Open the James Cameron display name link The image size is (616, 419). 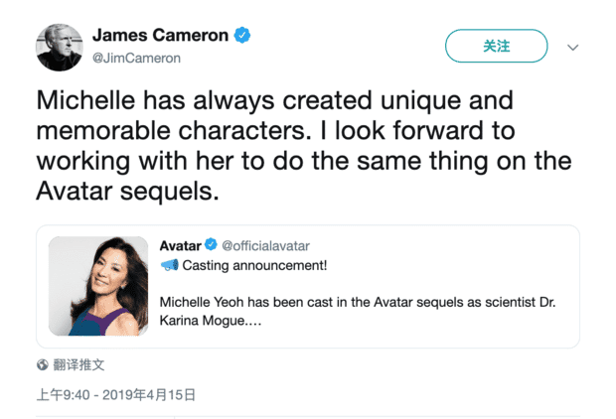[x=159, y=36]
